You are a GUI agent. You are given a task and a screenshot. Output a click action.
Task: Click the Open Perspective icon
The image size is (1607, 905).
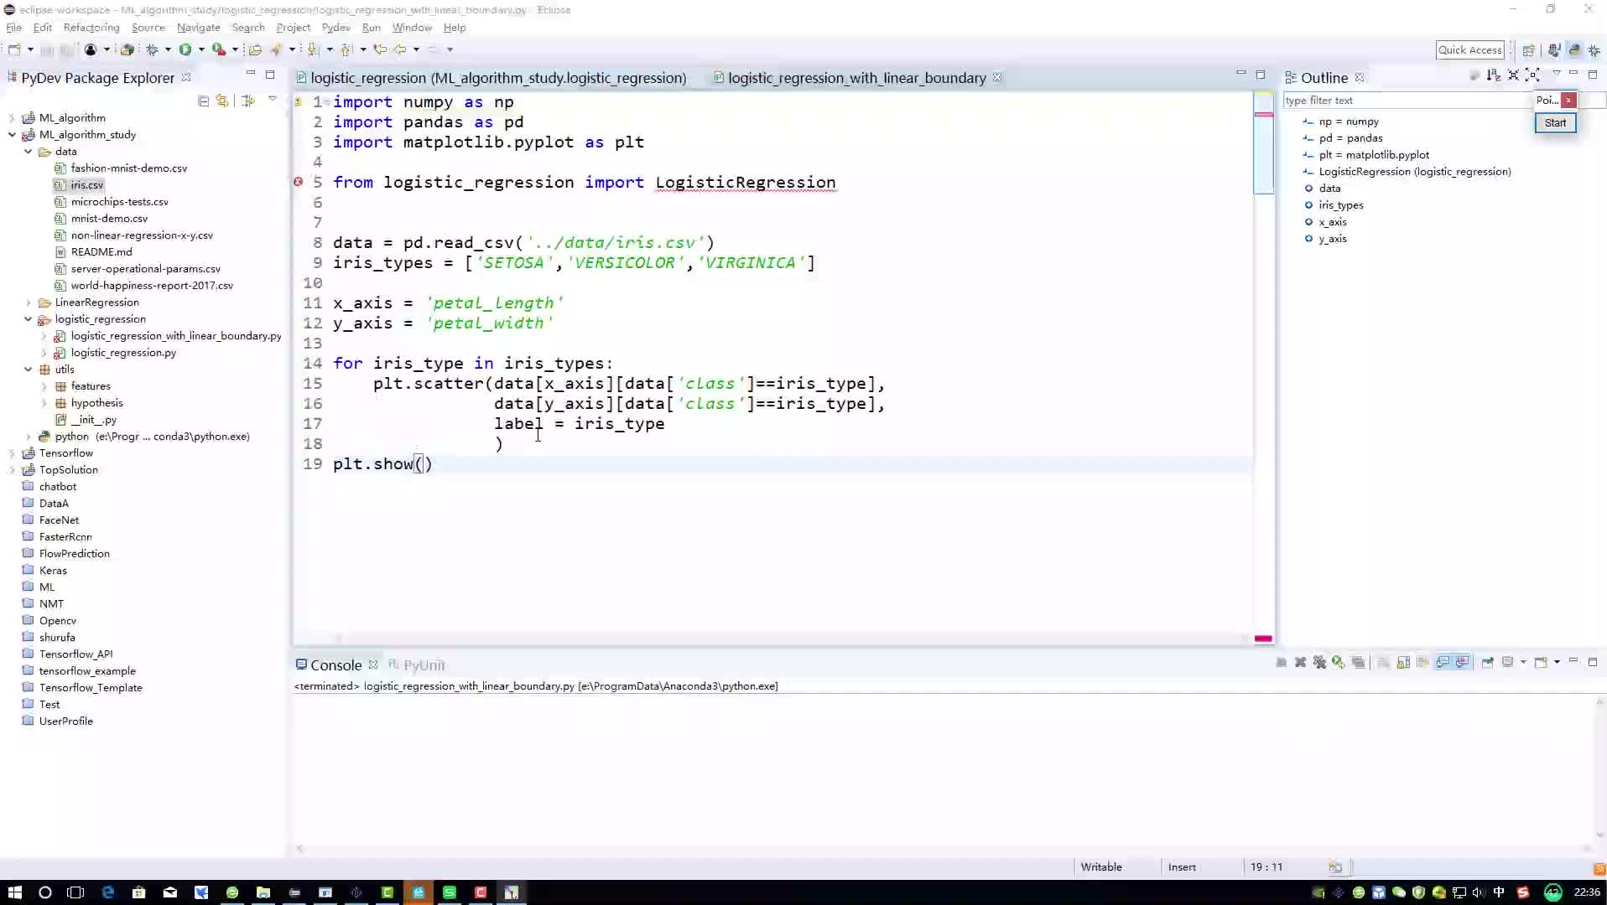point(1528,50)
